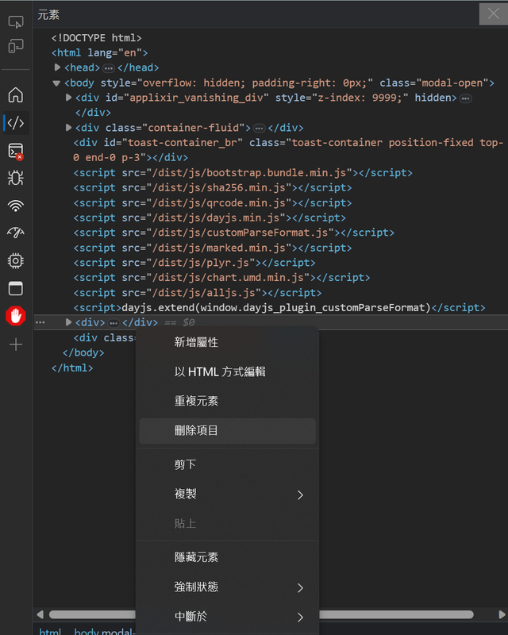Select the chart.umd.min.js script node

tap(221, 278)
